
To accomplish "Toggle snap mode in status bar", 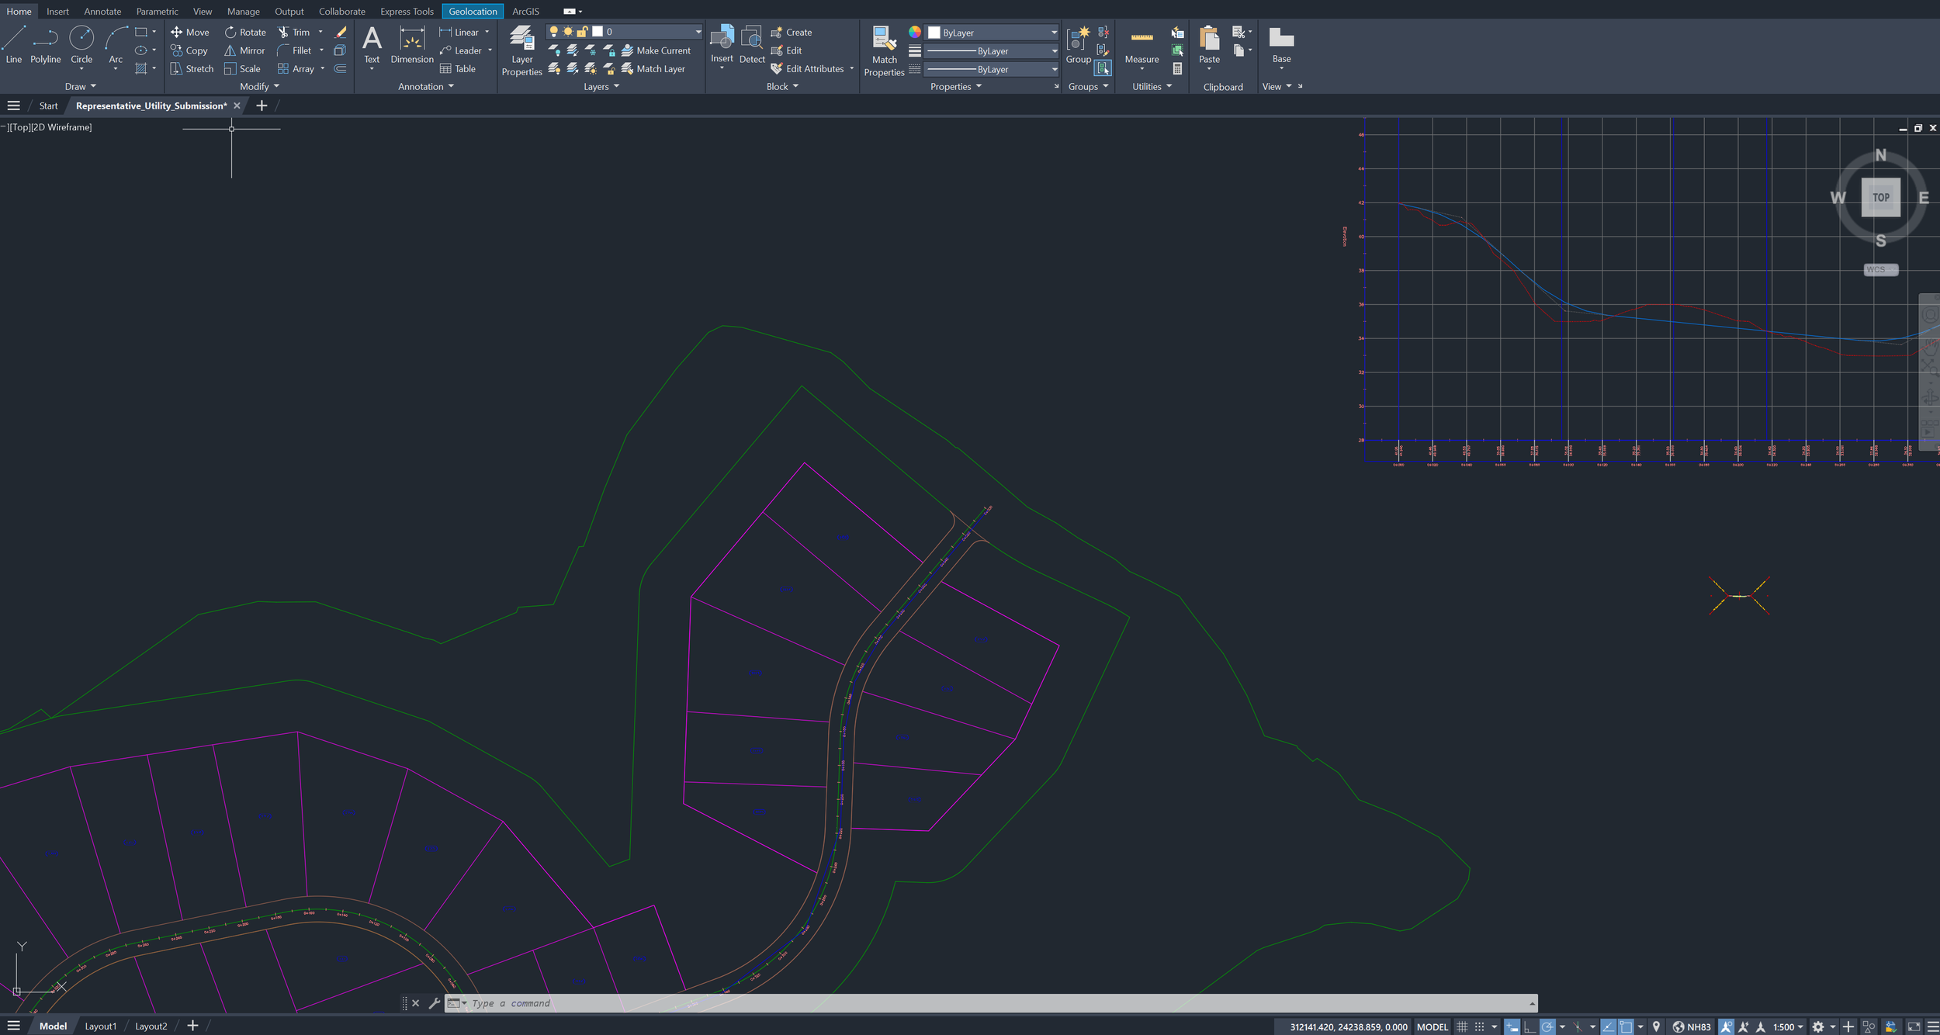I will 1479,1026.
